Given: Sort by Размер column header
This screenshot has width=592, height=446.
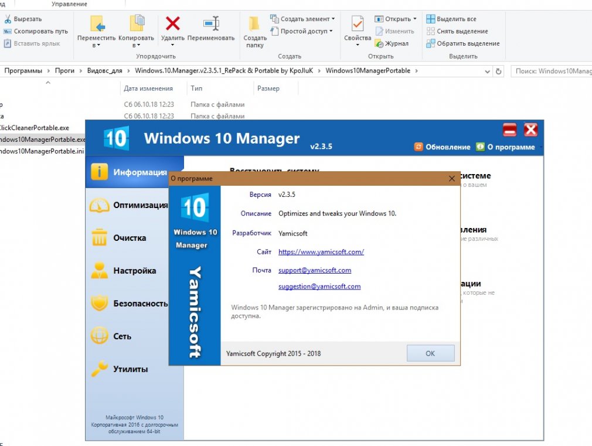Looking at the screenshot, I should tap(268, 88).
